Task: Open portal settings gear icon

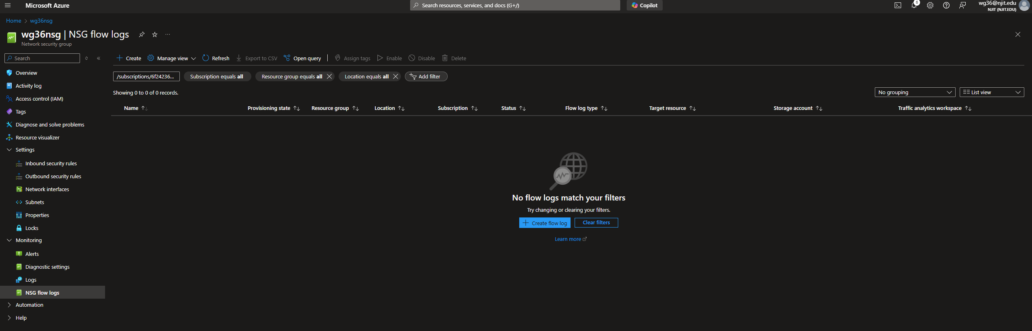Action: (x=930, y=6)
